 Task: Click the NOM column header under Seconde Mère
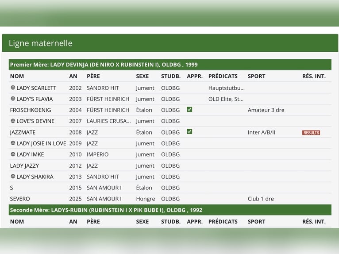coord(17,222)
